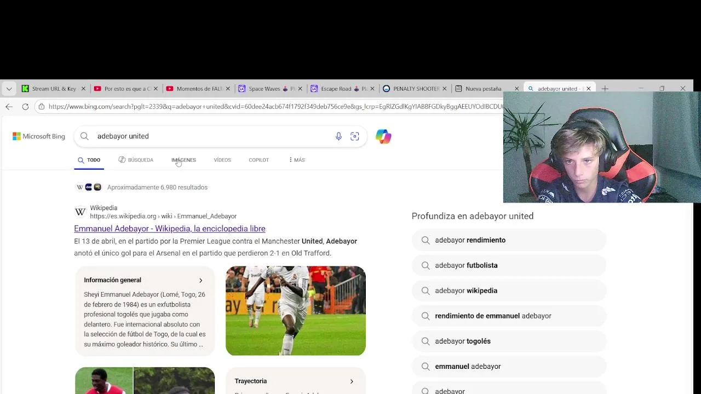Expand the Trayectoria card chevron
701x394 pixels.
click(352, 381)
